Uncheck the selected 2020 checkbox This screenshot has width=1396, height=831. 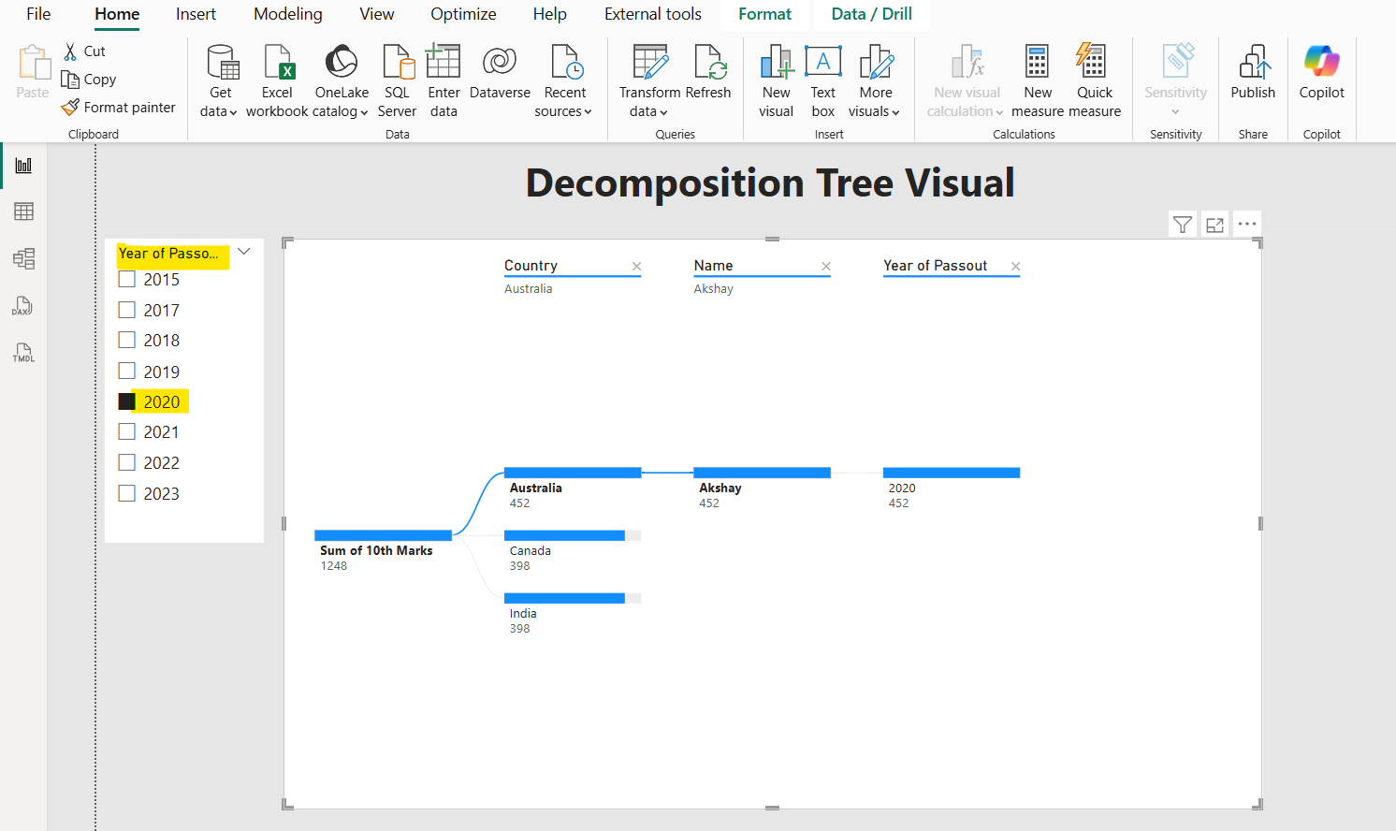[127, 401]
